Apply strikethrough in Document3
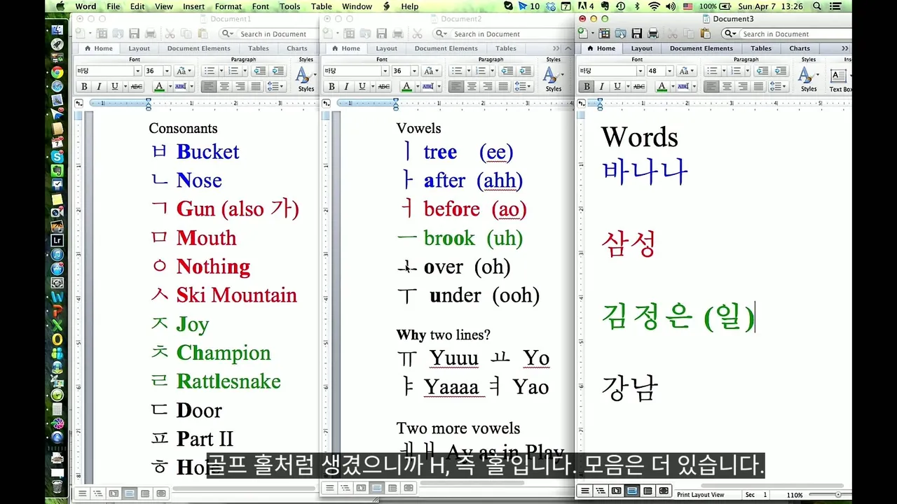Image resolution: width=897 pixels, height=504 pixels. pyautogui.click(x=639, y=86)
